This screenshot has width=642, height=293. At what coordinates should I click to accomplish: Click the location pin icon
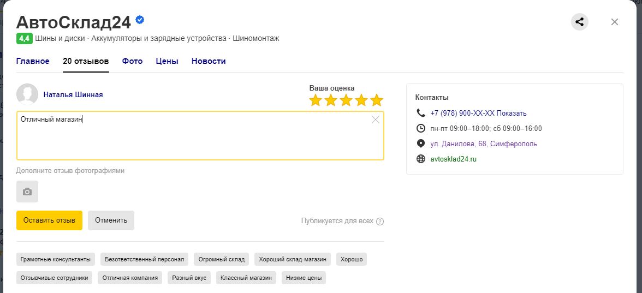pos(420,143)
